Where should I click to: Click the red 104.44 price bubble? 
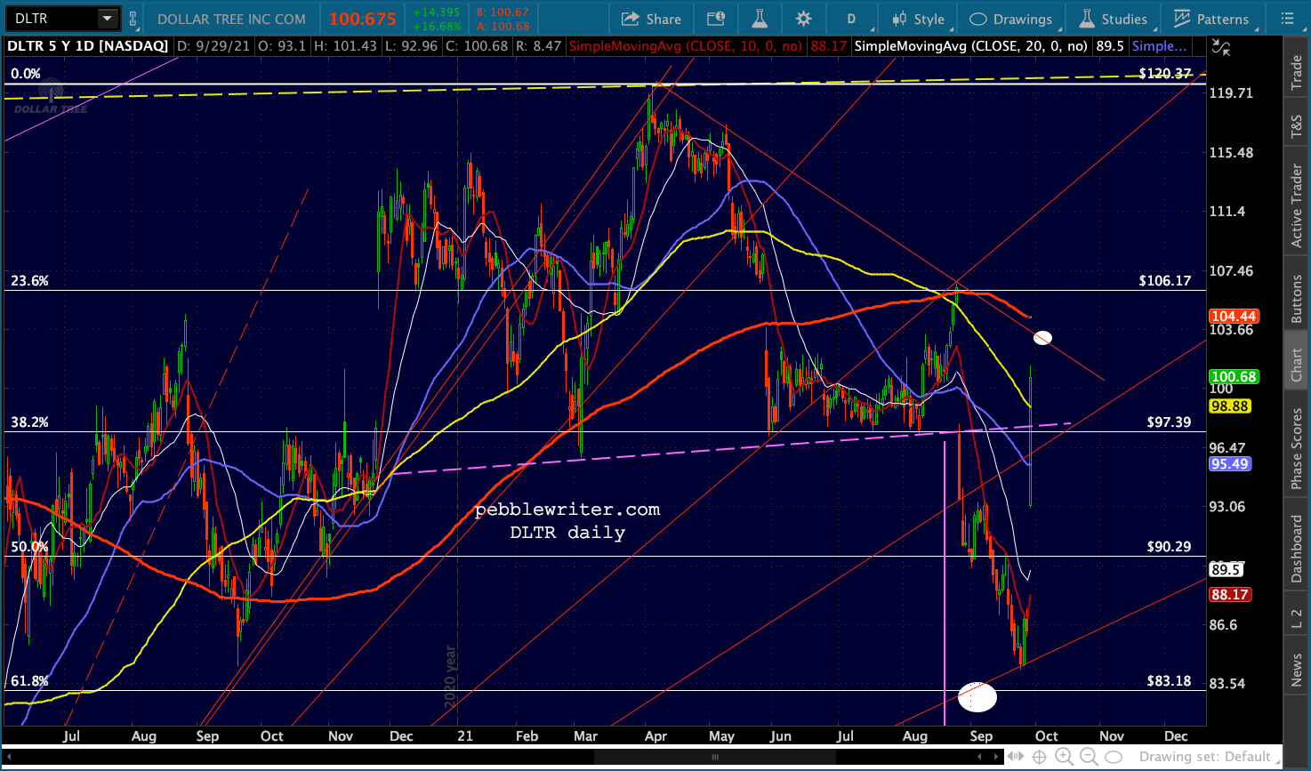tap(1234, 317)
